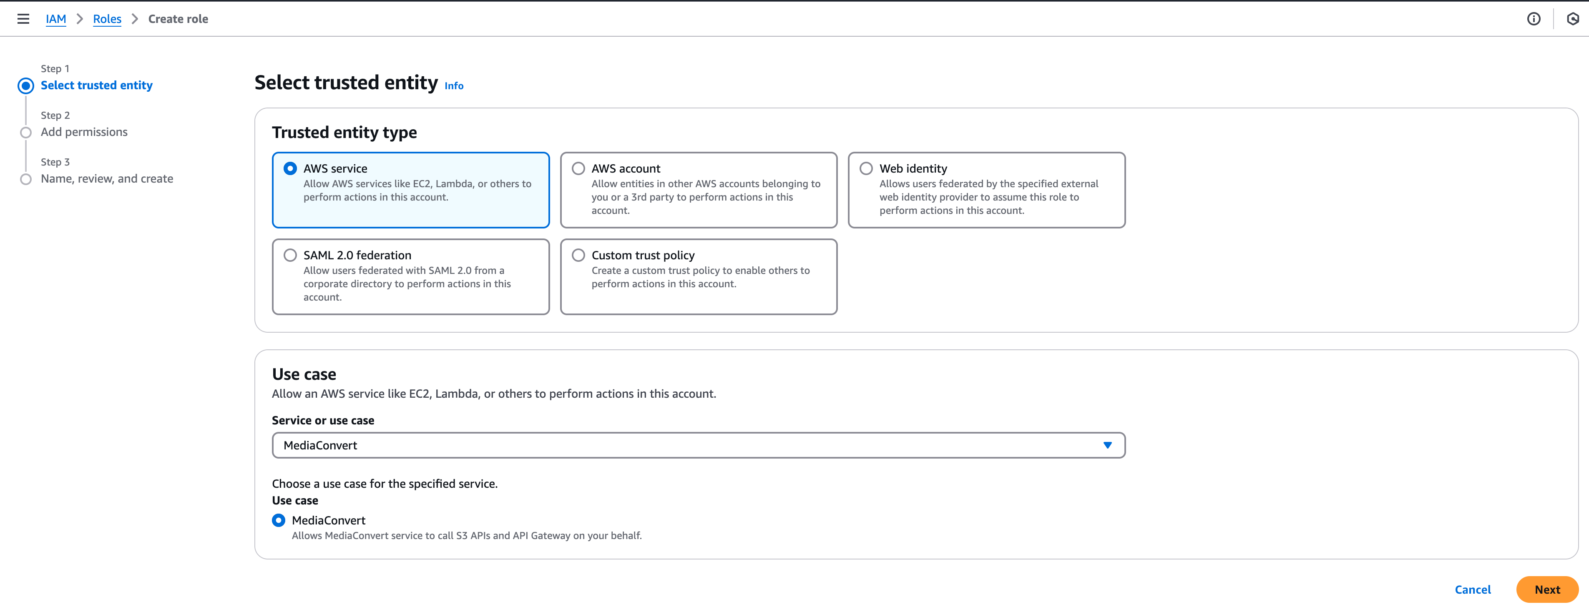Go to IAM breadcrumb link
The width and height of the screenshot is (1589, 612).
55,19
